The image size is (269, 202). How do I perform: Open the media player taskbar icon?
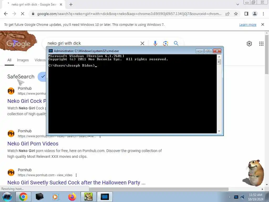pyautogui.click(x=55, y=197)
